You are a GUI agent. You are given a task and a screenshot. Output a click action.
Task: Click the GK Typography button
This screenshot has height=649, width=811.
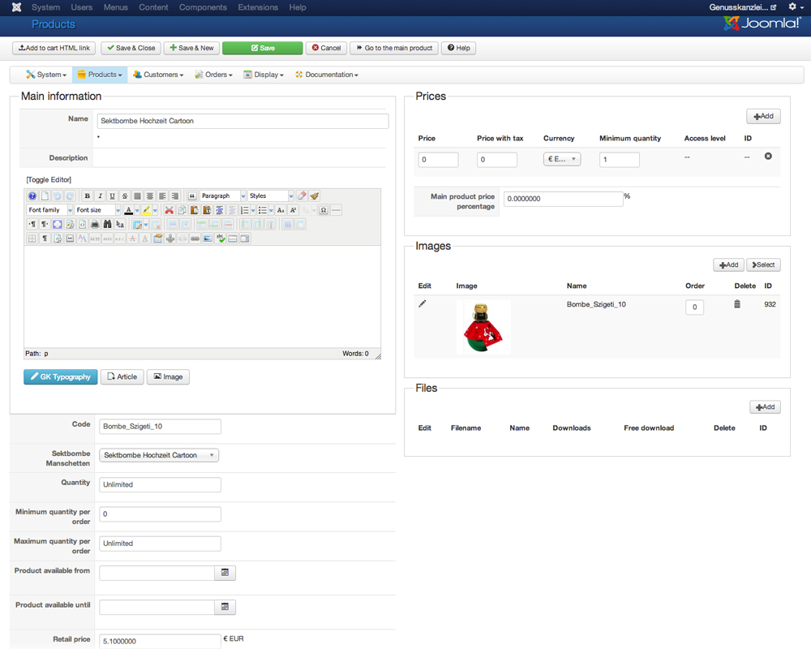tap(61, 376)
